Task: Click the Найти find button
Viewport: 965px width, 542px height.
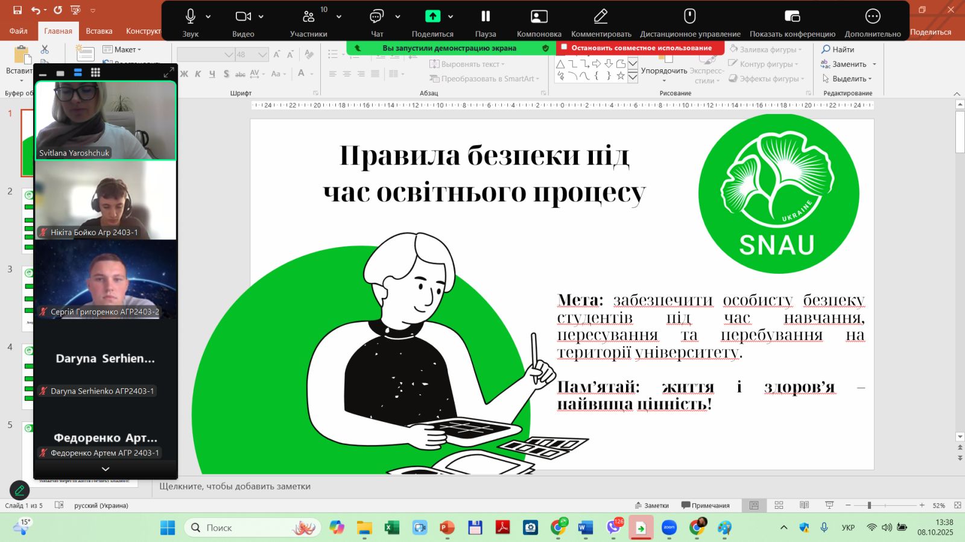Action: click(x=838, y=49)
